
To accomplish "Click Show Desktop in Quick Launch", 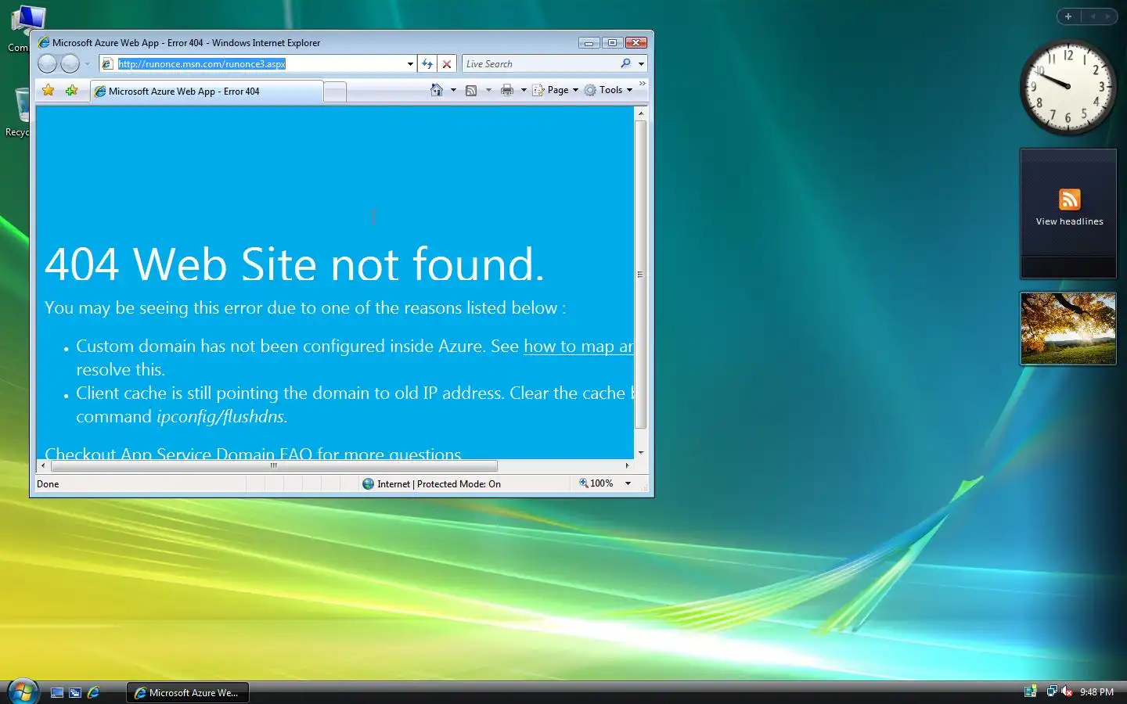I will coord(57,692).
